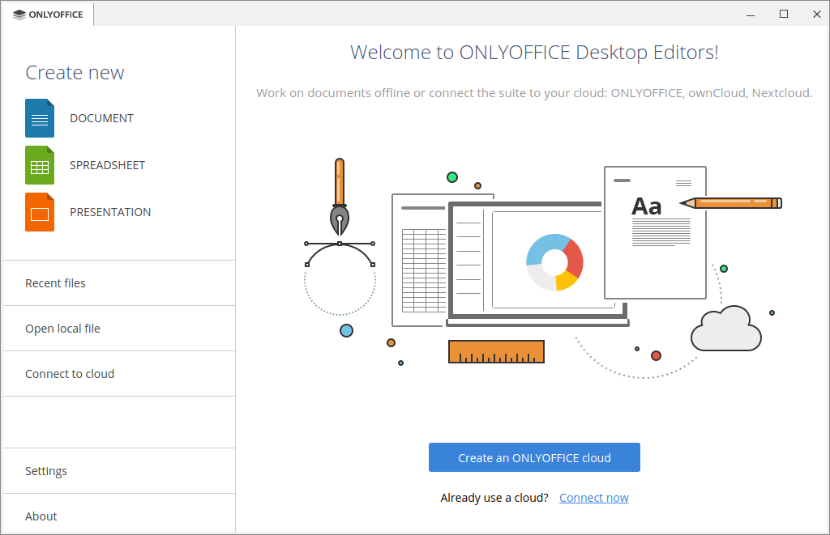830x535 pixels.
Task: Open the Settings panel
Action: point(119,471)
